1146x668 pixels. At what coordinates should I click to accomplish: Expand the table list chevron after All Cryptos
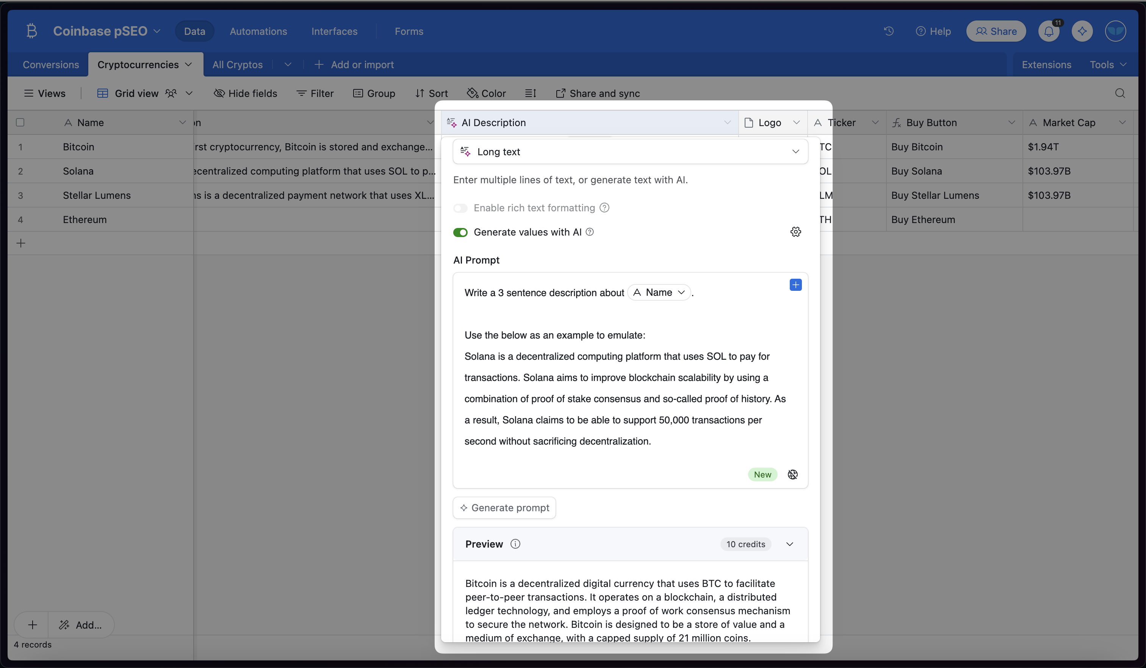click(288, 64)
